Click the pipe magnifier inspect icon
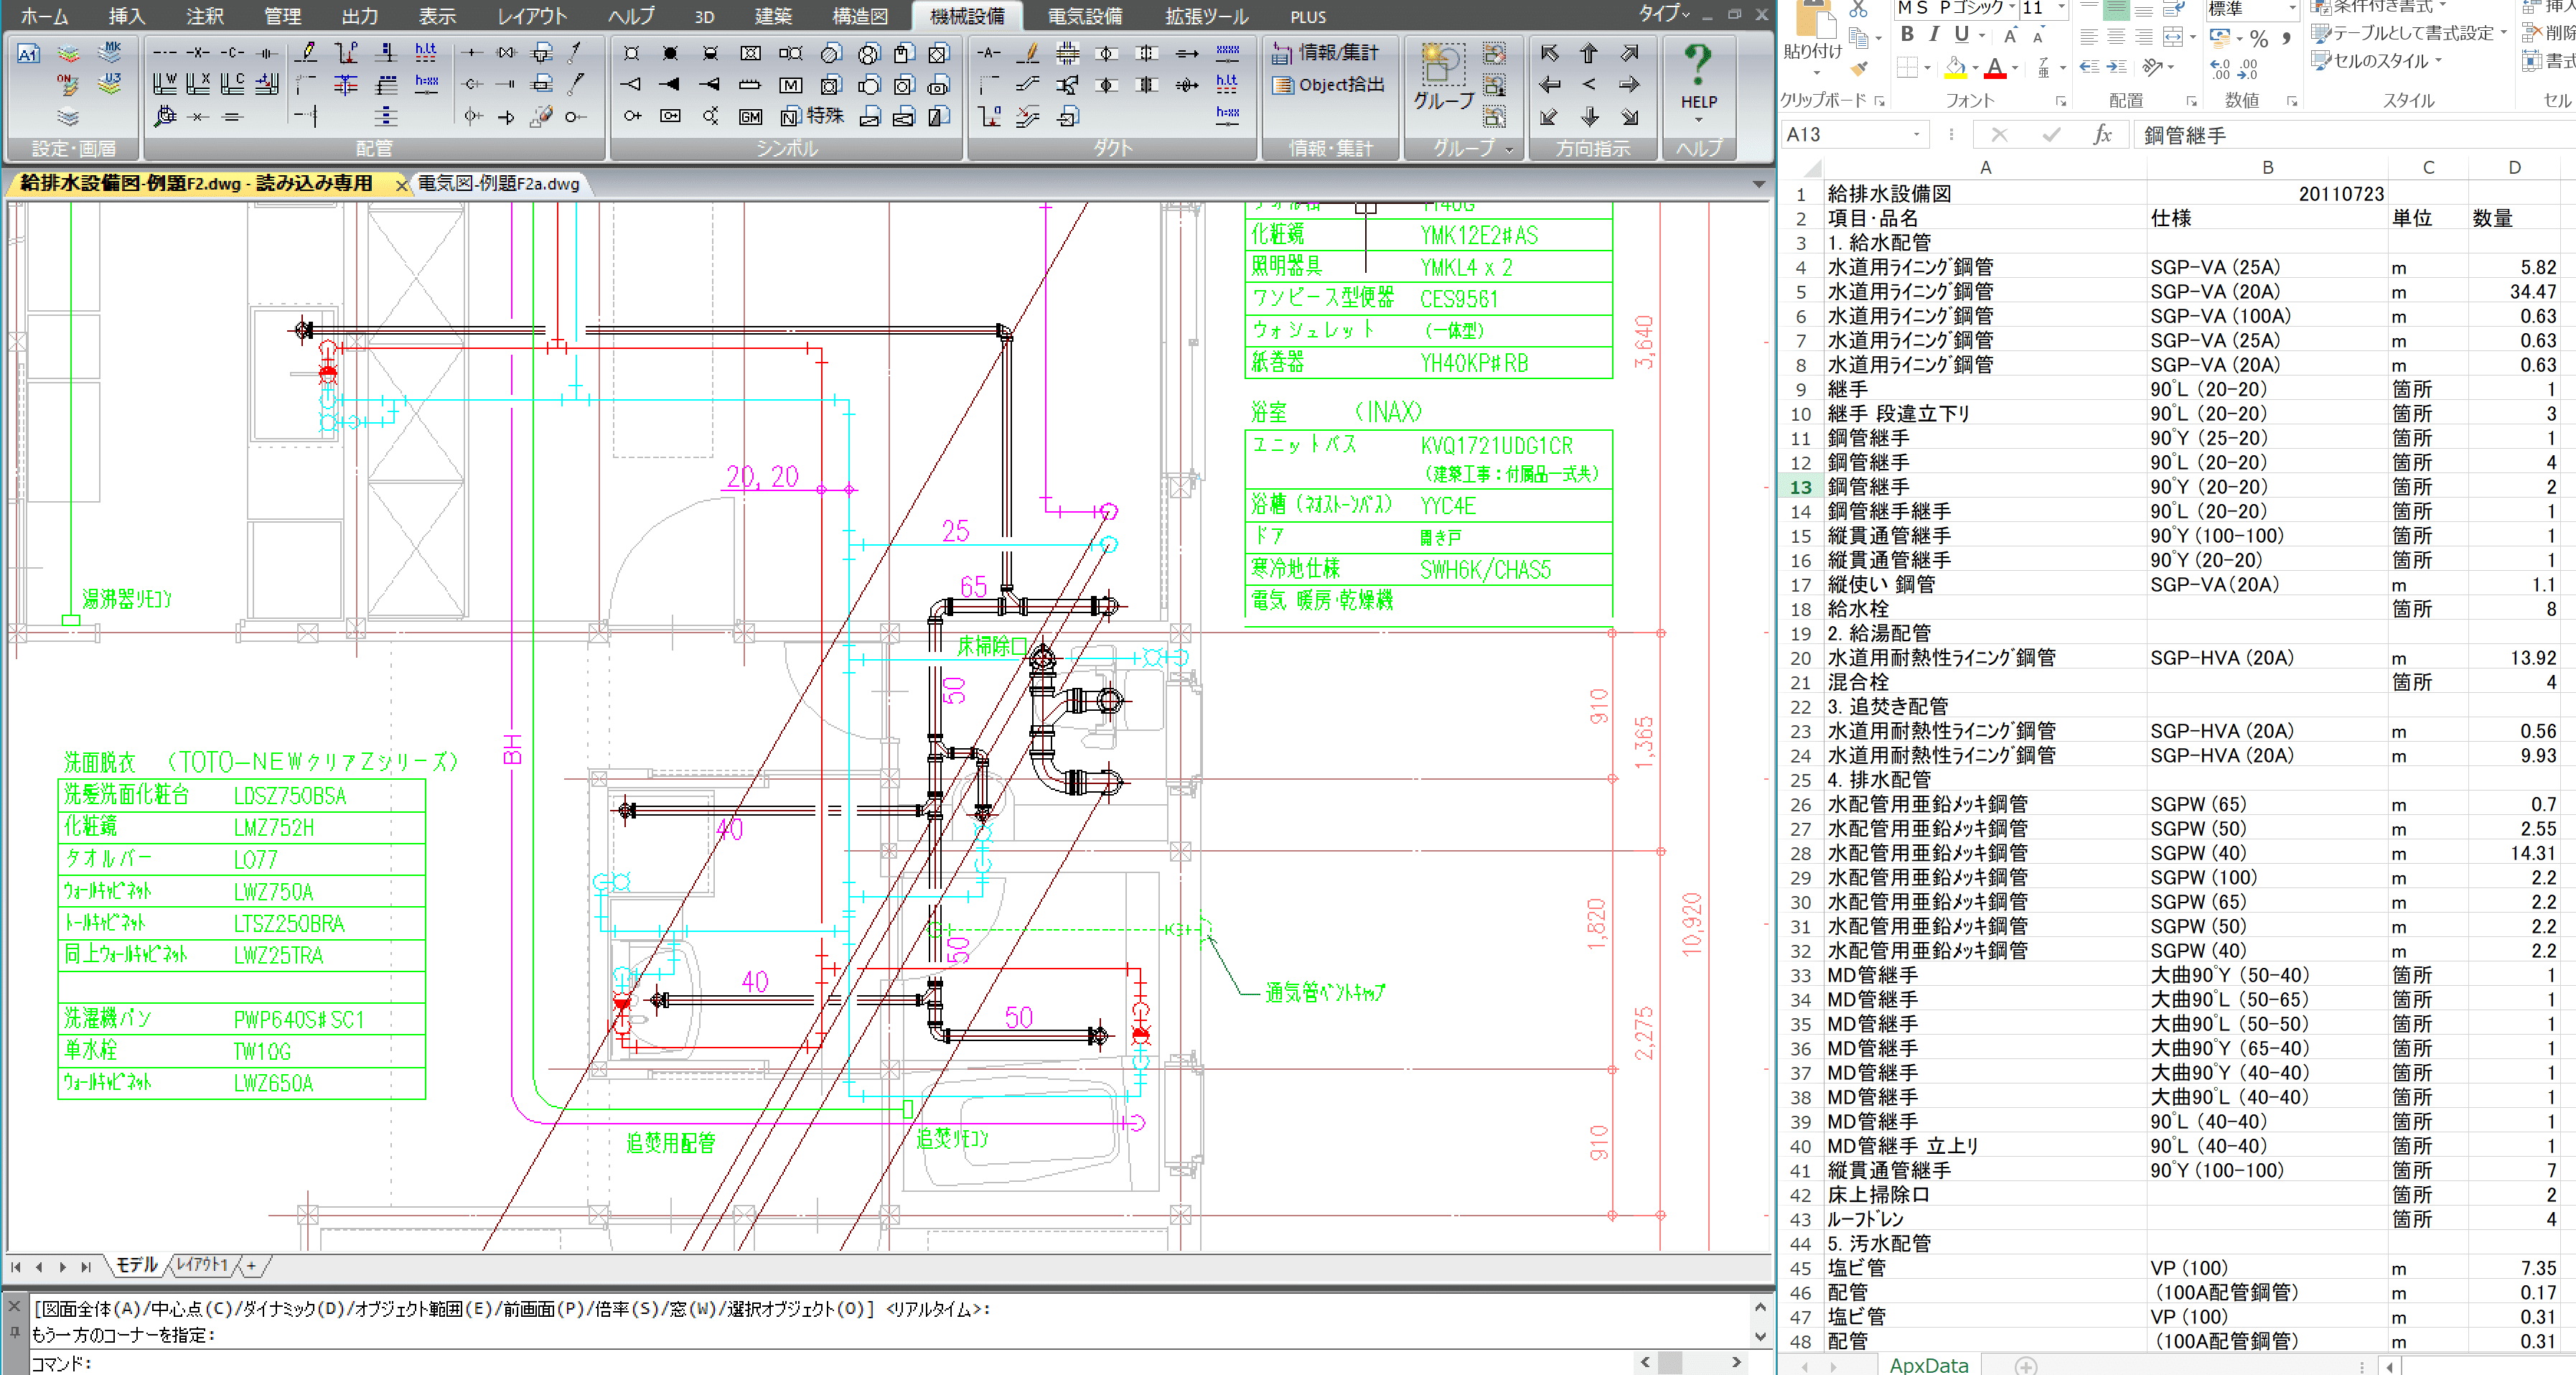This screenshot has width=2576, height=1375. [165, 116]
